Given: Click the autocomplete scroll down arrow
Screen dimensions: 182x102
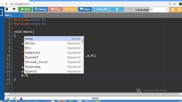Looking at the screenshot, I should point(82,72).
